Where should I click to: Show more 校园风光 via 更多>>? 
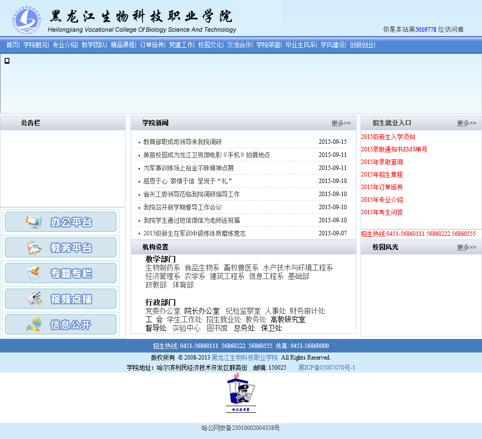[x=466, y=247]
